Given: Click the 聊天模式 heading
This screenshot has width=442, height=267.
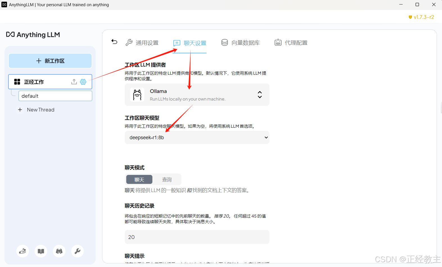Looking at the screenshot, I should pyautogui.click(x=135, y=168).
